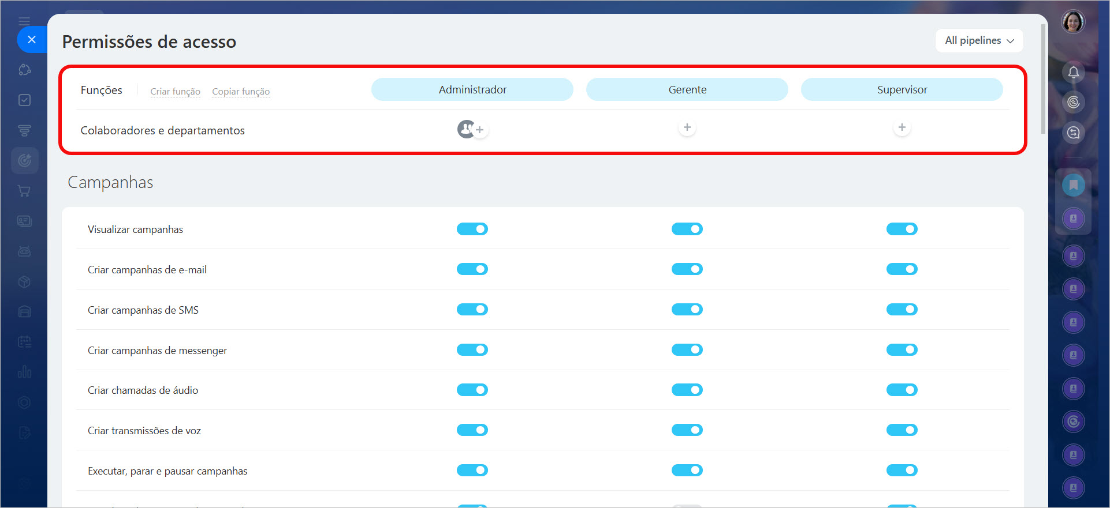This screenshot has height=508, width=1110.
Task: Open the All pipelines dropdown
Action: click(979, 40)
